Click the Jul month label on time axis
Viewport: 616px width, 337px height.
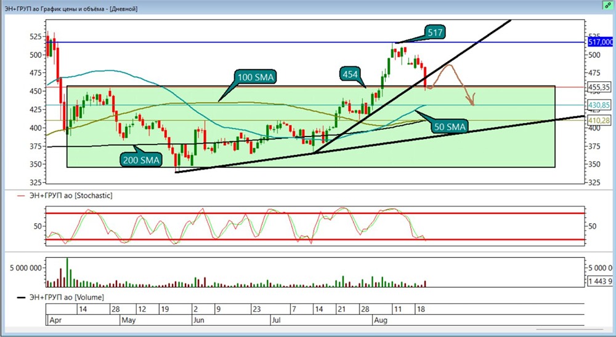[x=277, y=320]
